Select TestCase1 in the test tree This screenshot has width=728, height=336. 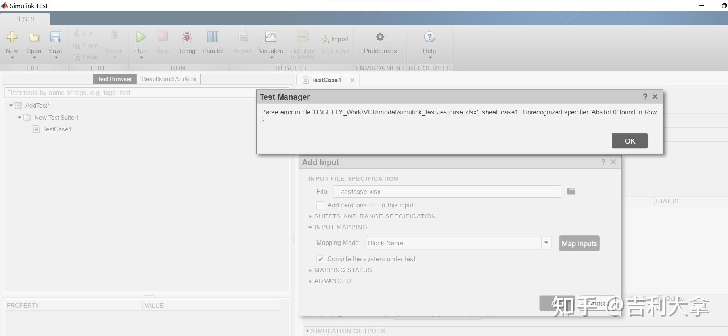click(x=57, y=129)
